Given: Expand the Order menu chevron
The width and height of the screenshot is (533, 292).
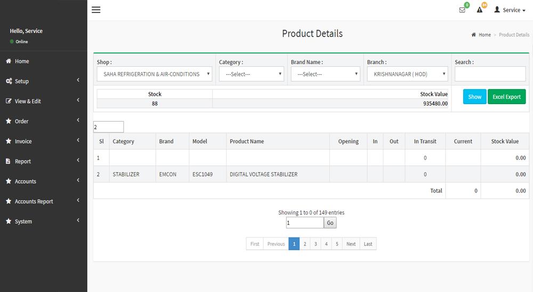Looking at the screenshot, I should pos(78,120).
